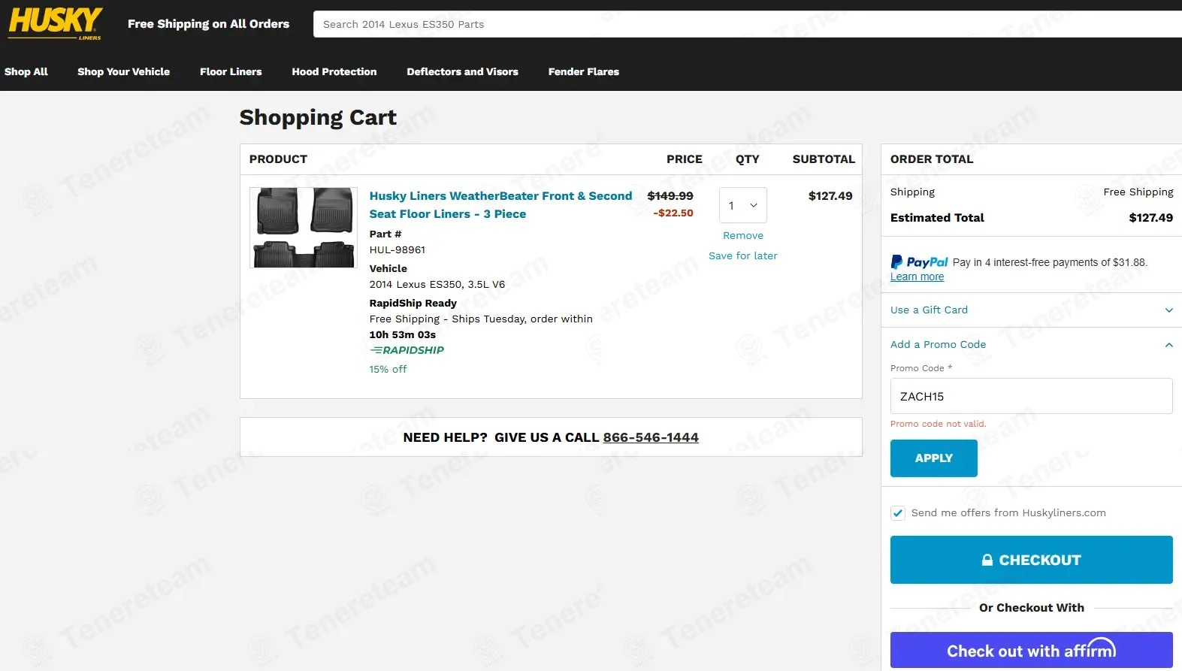This screenshot has width=1182, height=671.
Task: Open the quantity dropdown for floor liners
Action: (x=743, y=205)
